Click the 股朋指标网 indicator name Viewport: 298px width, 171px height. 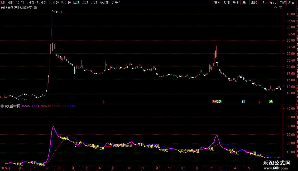tap(13, 106)
